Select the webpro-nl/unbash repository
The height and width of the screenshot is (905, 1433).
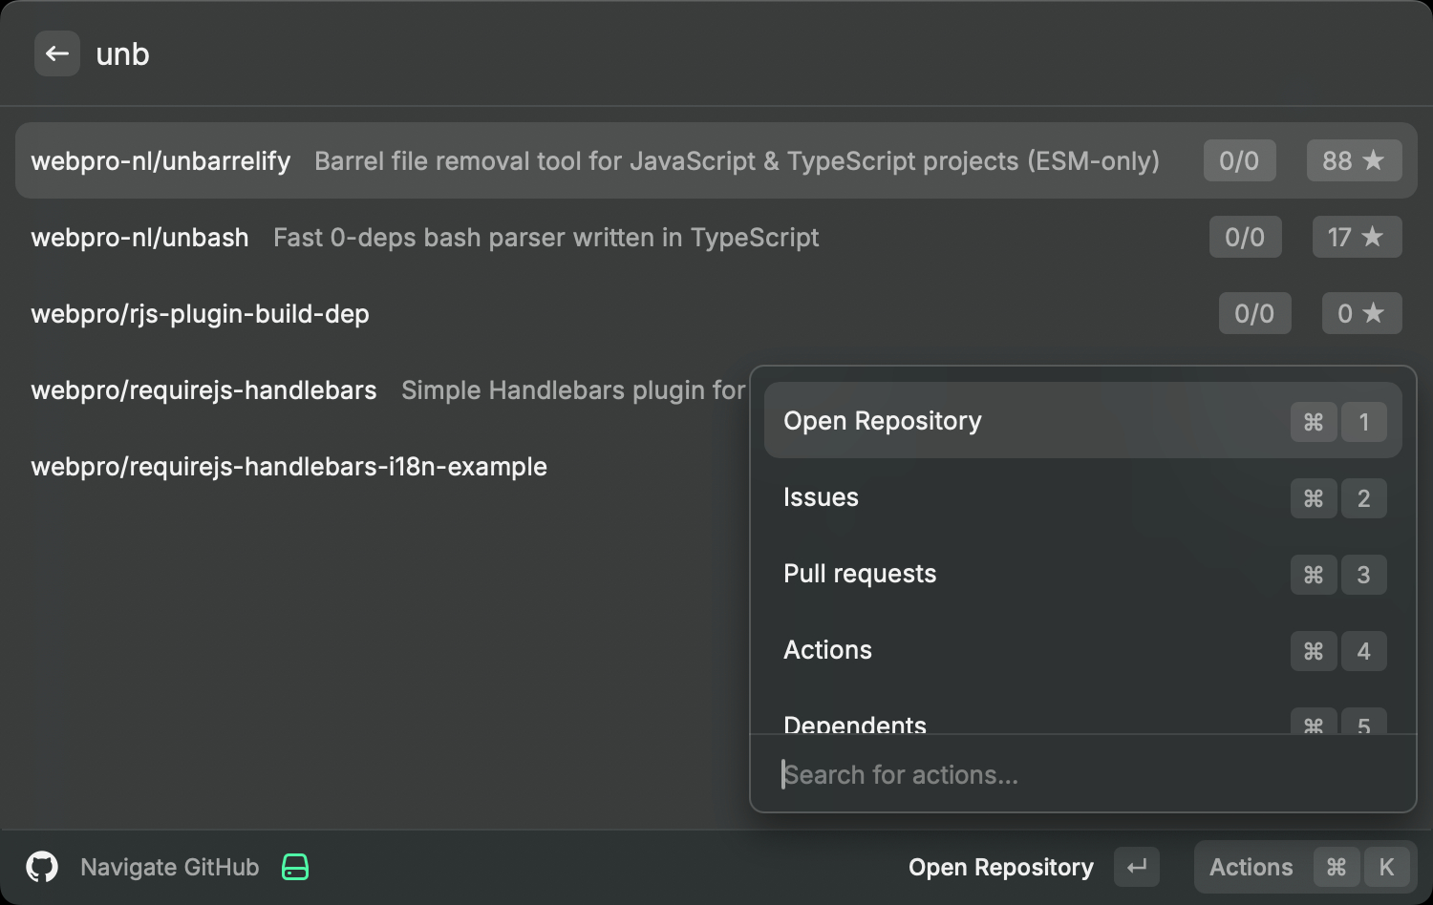pos(140,238)
